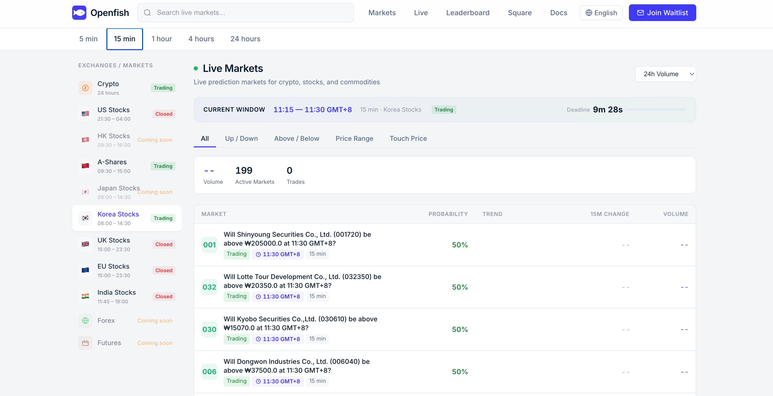Viewport: 773px width, 396px height.
Task: Select the All market type tab
Action: [x=205, y=138]
